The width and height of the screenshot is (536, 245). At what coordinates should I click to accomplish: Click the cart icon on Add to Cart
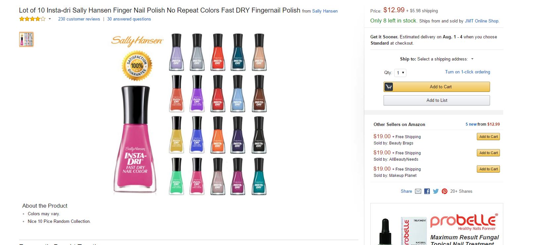pos(389,87)
